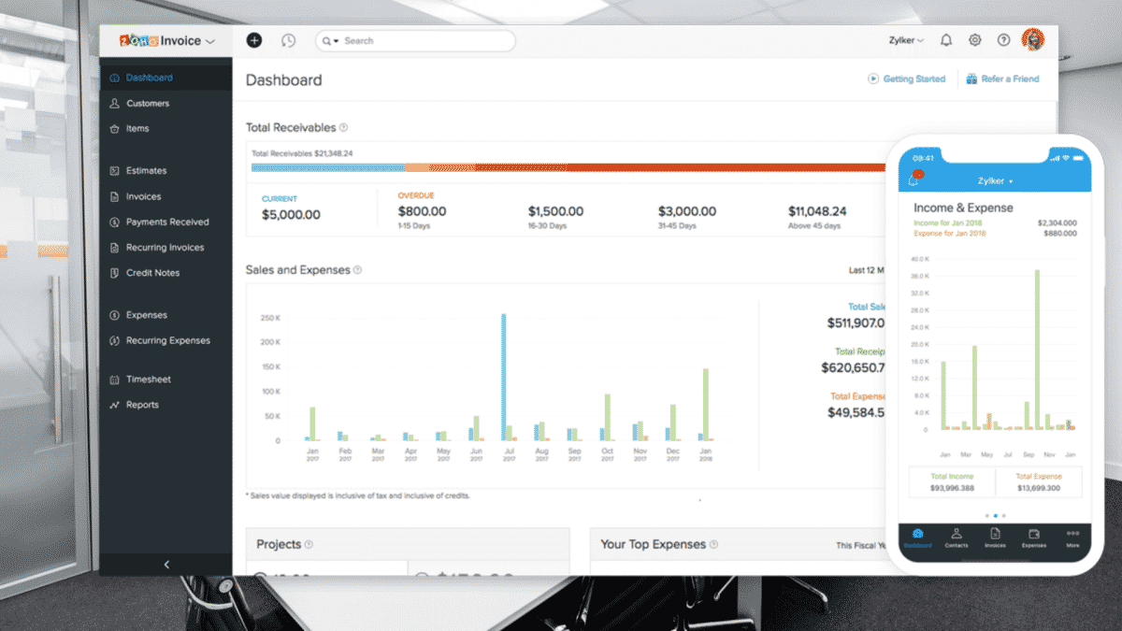Screen dimensions: 1122x631
Task: Open notifications via the bell icon
Action: 946,40
